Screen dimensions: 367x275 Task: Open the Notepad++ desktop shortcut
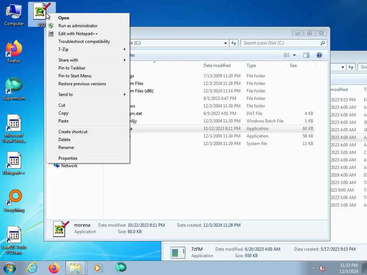[14, 163]
